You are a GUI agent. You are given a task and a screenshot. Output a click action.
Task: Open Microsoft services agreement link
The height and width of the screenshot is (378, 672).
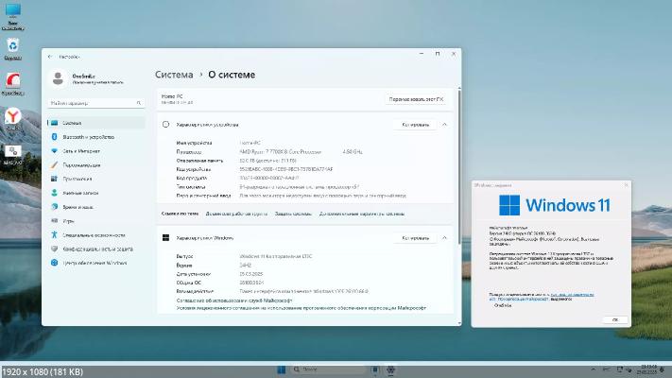pyautogui.click(x=234, y=301)
